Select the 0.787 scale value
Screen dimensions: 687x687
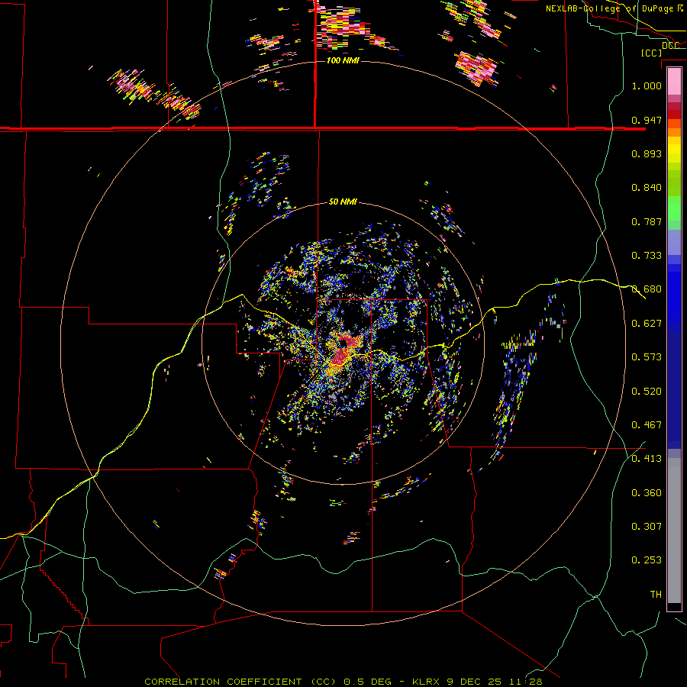(x=647, y=221)
